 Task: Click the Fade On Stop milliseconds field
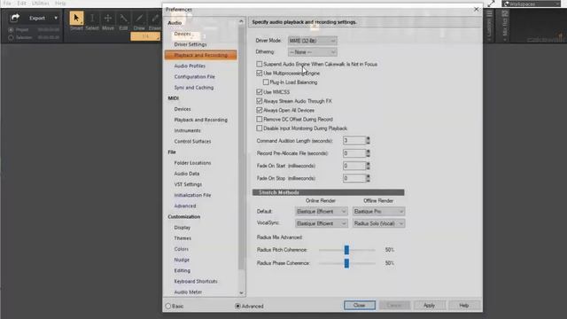click(x=354, y=178)
